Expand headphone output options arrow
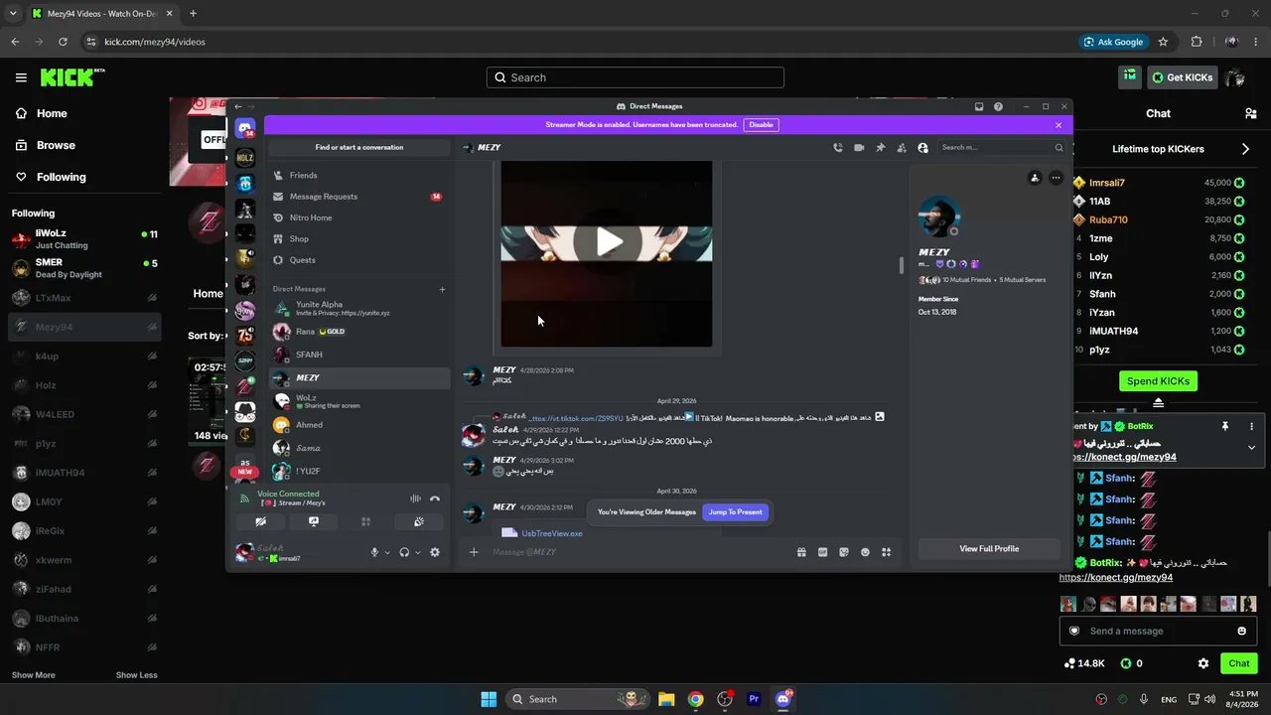Screen dimensions: 1271x715 point(418,552)
